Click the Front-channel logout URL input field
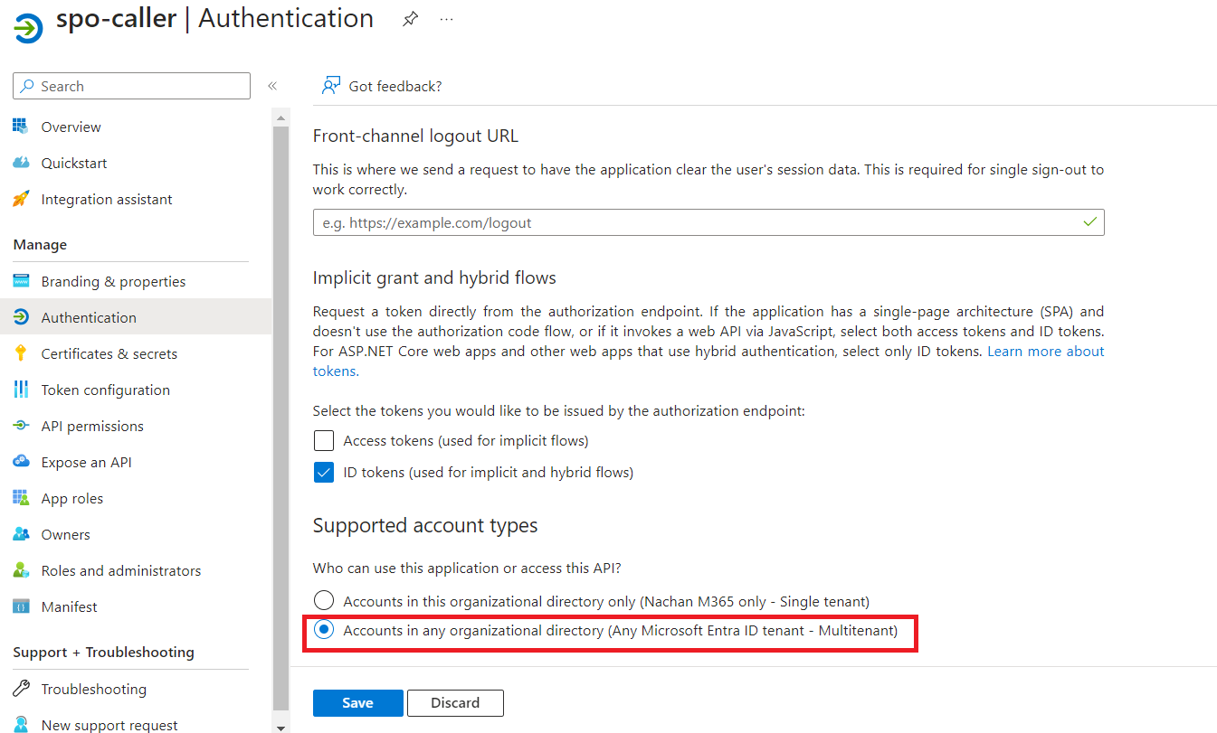Screen dimensions: 1217x733 (x=697, y=222)
